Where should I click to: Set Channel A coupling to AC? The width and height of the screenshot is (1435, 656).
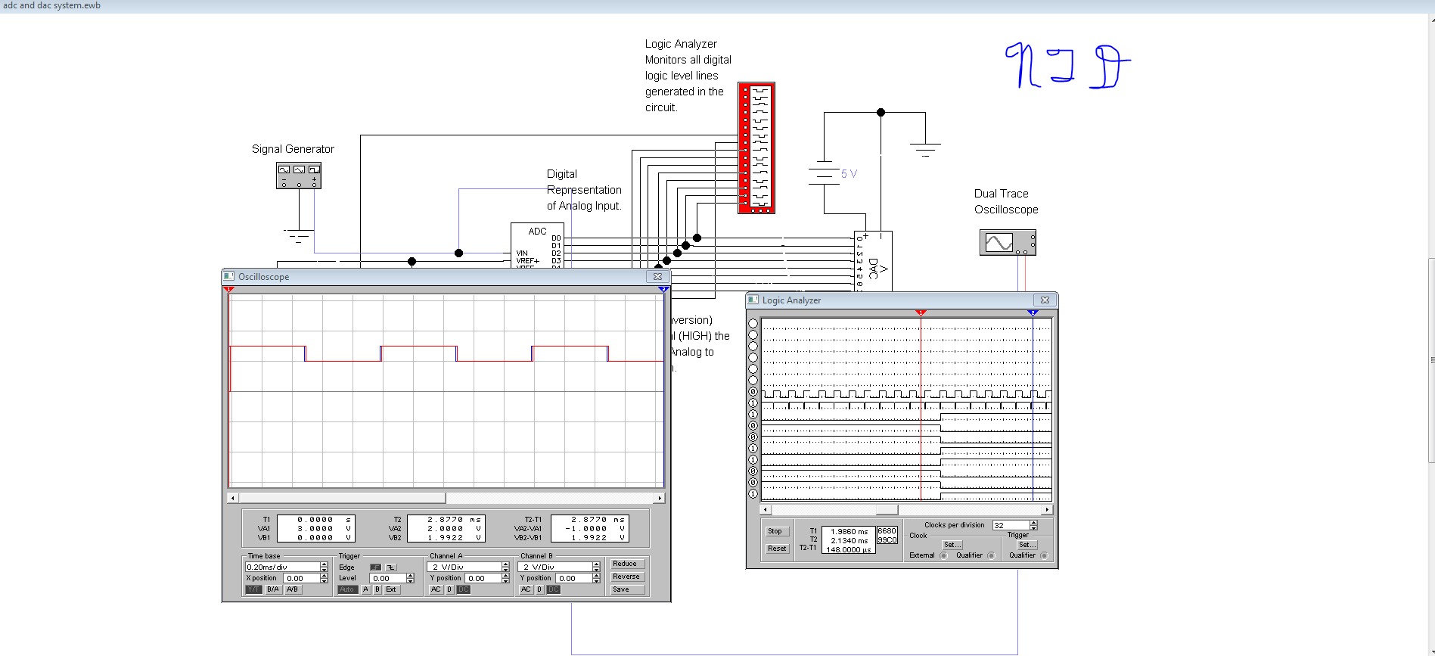[436, 589]
